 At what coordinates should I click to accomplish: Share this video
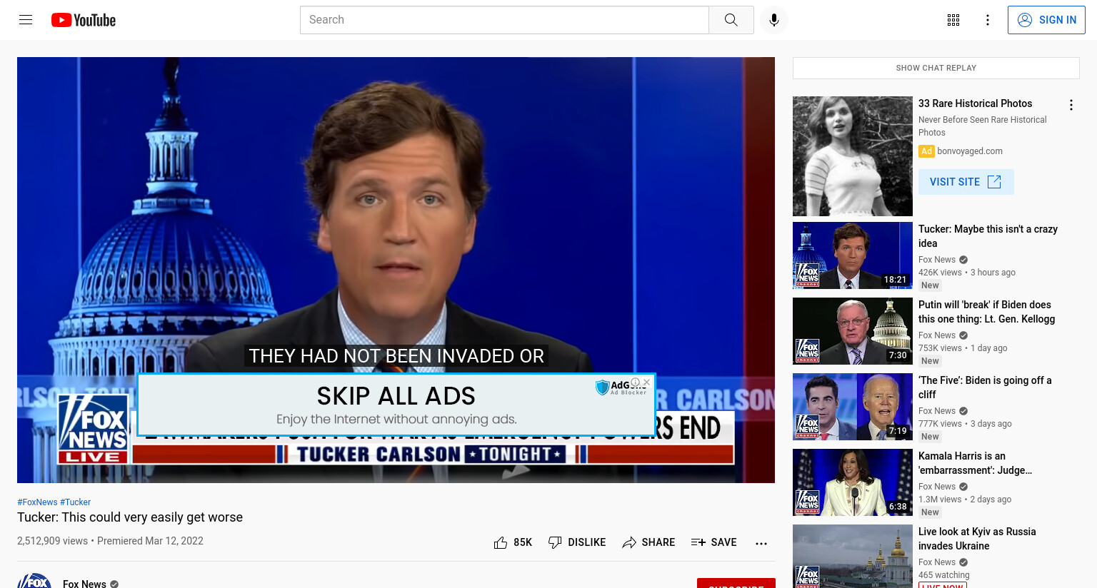[648, 542]
